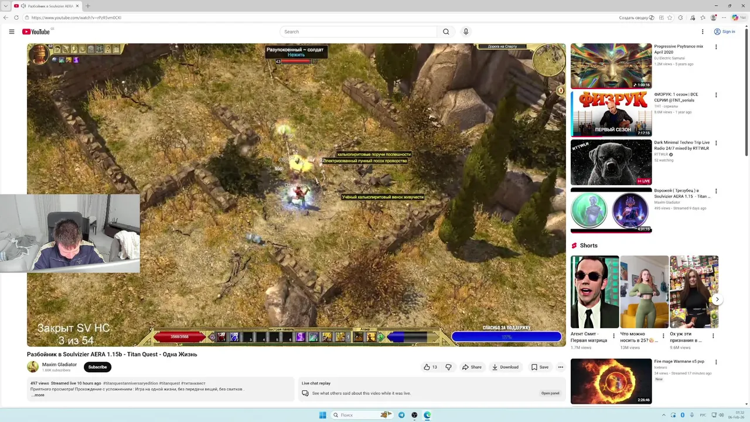This screenshot has height=422, width=750.
Task: Download the video
Action: tap(505, 367)
